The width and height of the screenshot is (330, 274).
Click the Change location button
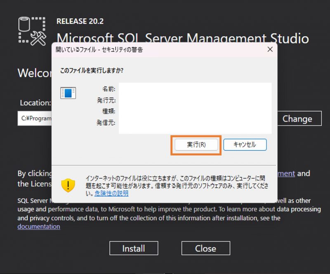(299, 118)
